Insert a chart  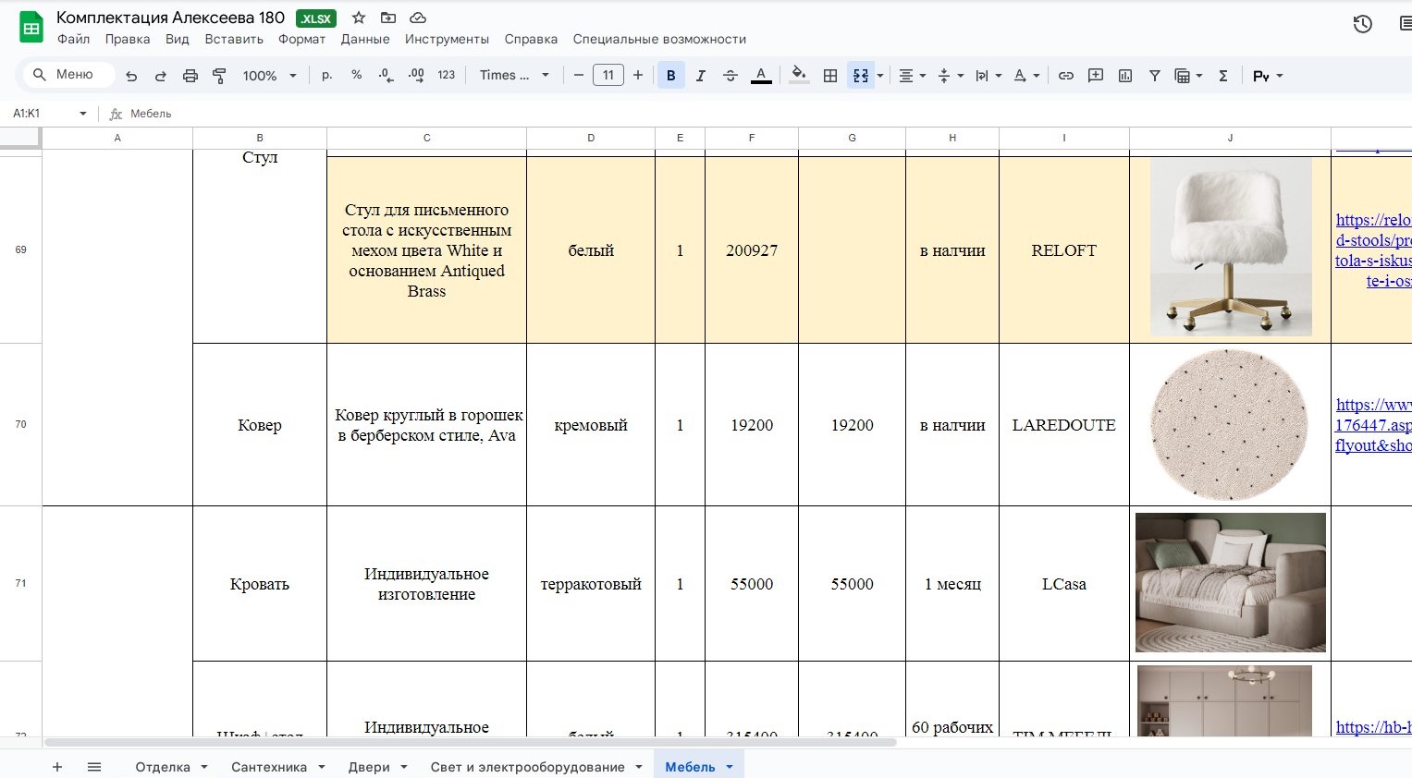tap(1124, 75)
